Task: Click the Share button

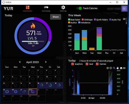Action: click(x=56, y=17)
